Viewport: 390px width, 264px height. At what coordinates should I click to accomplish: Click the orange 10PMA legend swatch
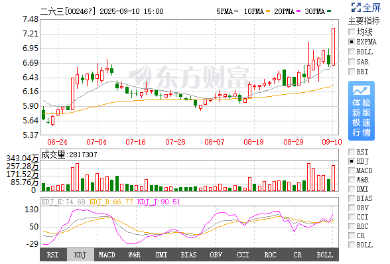click(268, 11)
